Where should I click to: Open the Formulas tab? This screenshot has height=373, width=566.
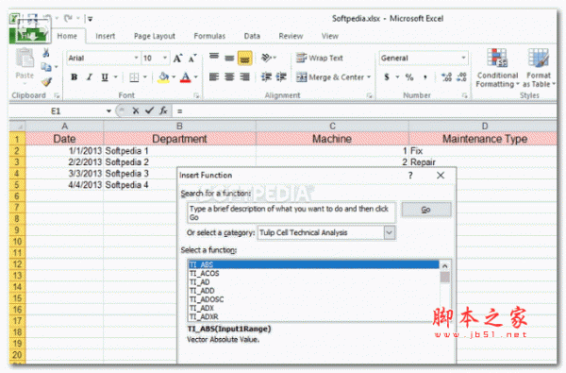point(209,36)
